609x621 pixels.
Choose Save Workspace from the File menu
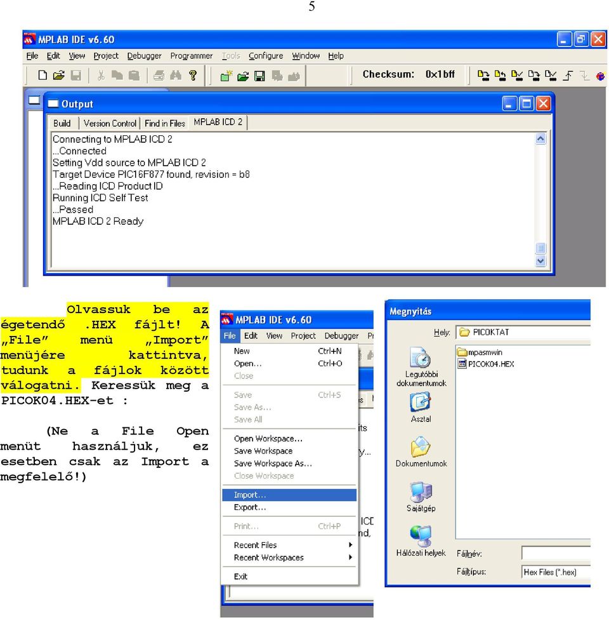tap(290, 451)
